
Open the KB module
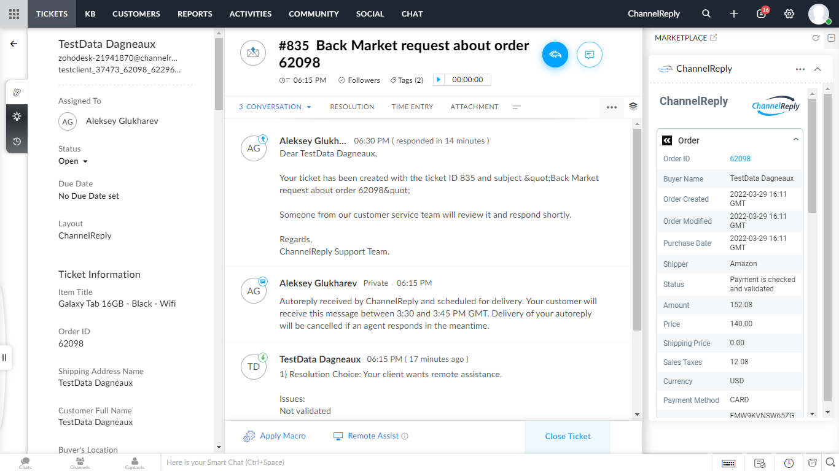[x=90, y=13]
